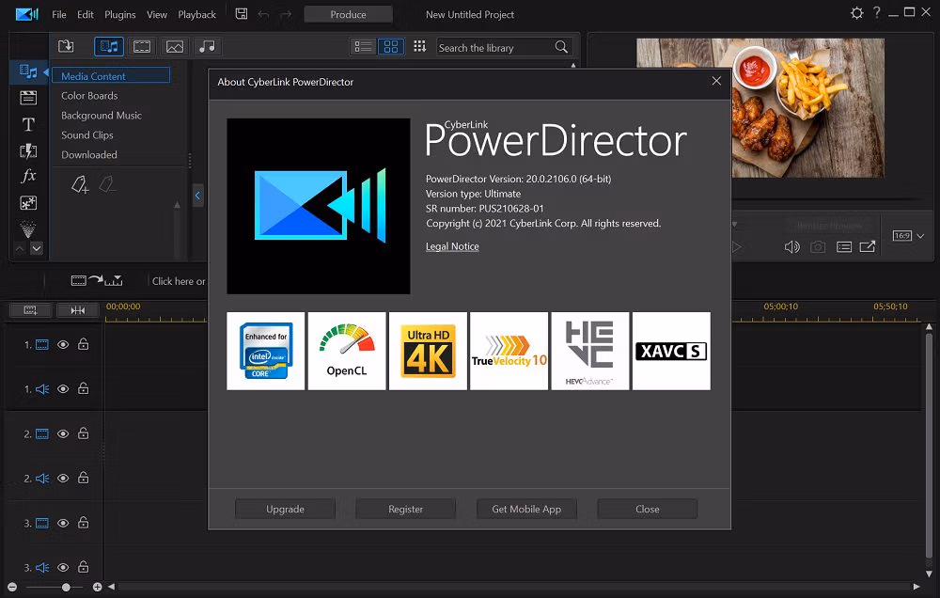The width and height of the screenshot is (940, 598).
Task: Open the Title Room T icon
Action: pos(28,124)
